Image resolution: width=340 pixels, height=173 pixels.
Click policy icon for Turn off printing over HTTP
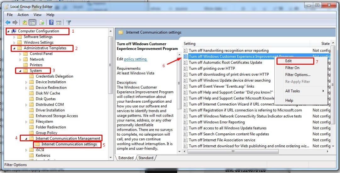pos(185,68)
